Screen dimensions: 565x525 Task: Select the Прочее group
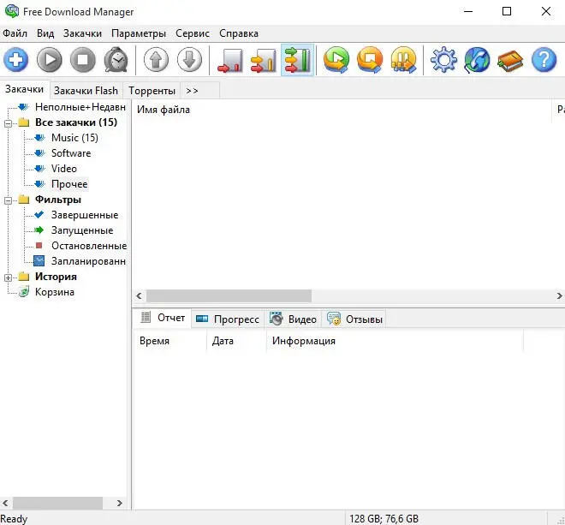pyautogui.click(x=69, y=184)
